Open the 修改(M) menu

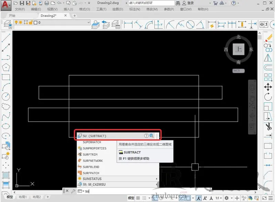152,9
